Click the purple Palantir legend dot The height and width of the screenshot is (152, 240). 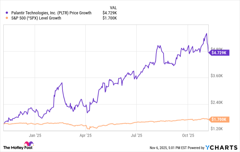7,13
